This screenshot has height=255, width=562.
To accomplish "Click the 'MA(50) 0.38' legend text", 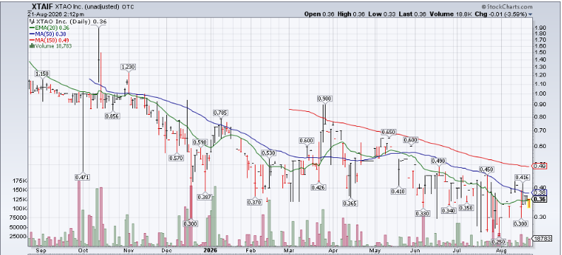I will 50,34.
